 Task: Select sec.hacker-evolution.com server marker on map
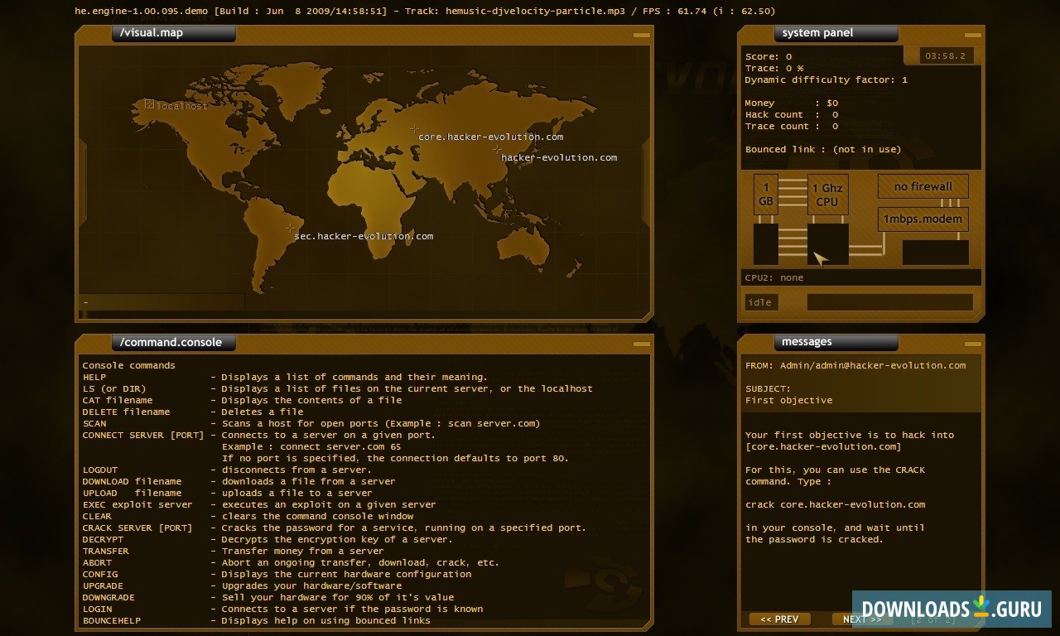coord(290,228)
